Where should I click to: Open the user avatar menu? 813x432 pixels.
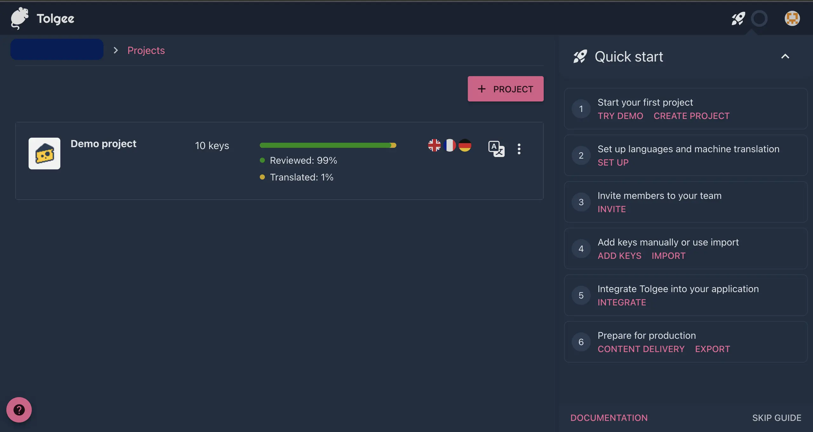pyautogui.click(x=792, y=18)
